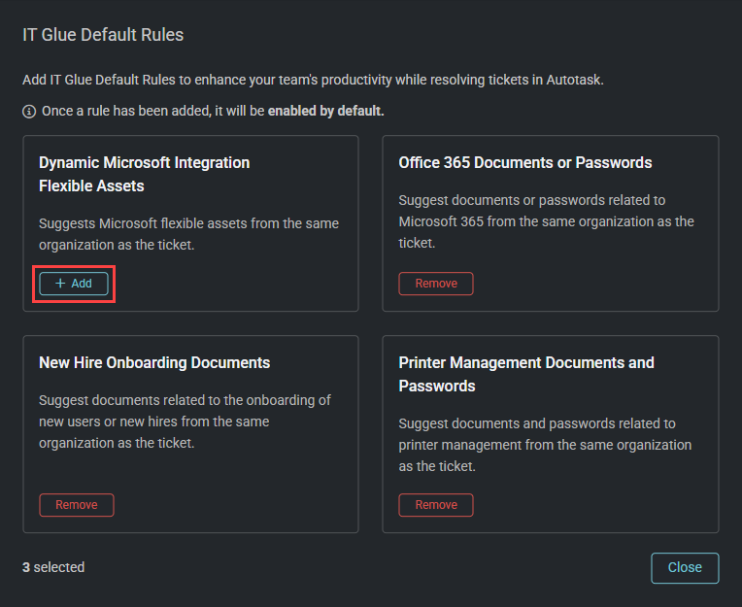Click the info icon beside the enabled note
742x607 pixels.
pos(29,112)
